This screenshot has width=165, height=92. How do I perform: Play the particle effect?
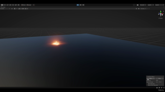[x=151, y=78]
